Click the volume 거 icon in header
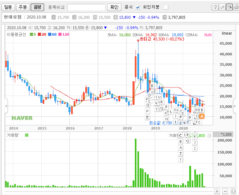This screenshot has height=195, width=239. tap(165, 17)
